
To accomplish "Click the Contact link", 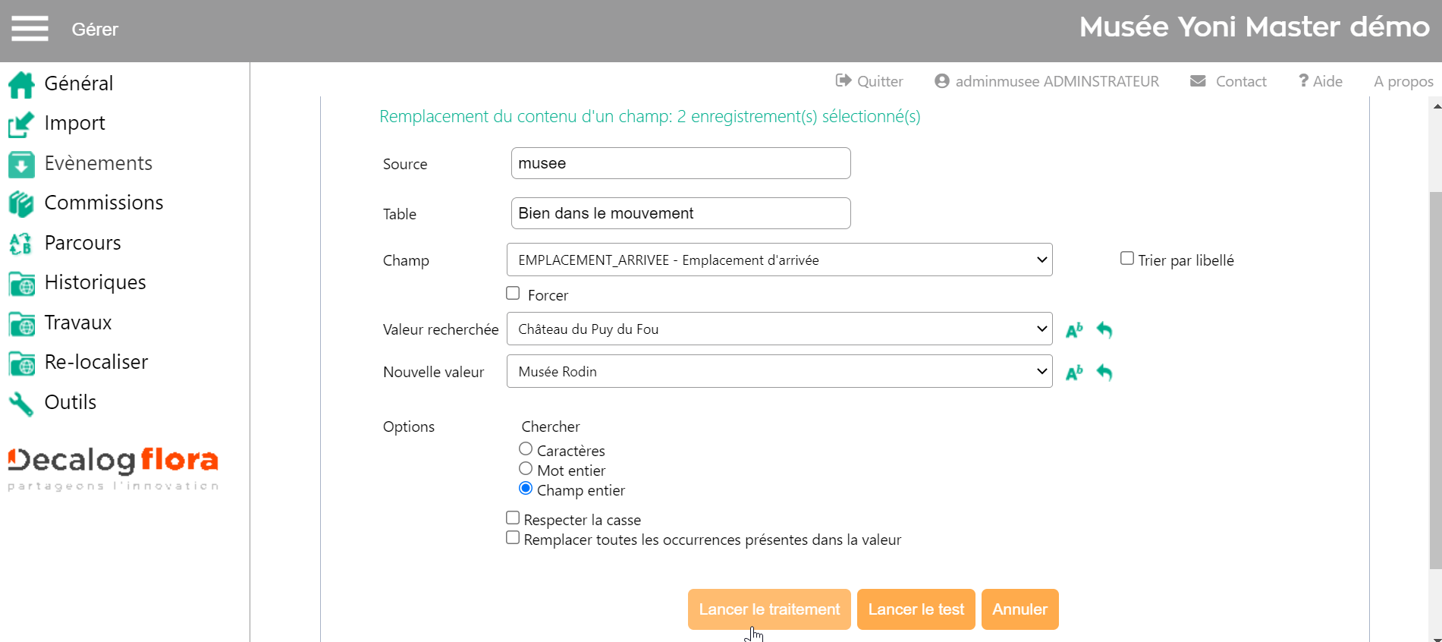I will (1241, 81).
